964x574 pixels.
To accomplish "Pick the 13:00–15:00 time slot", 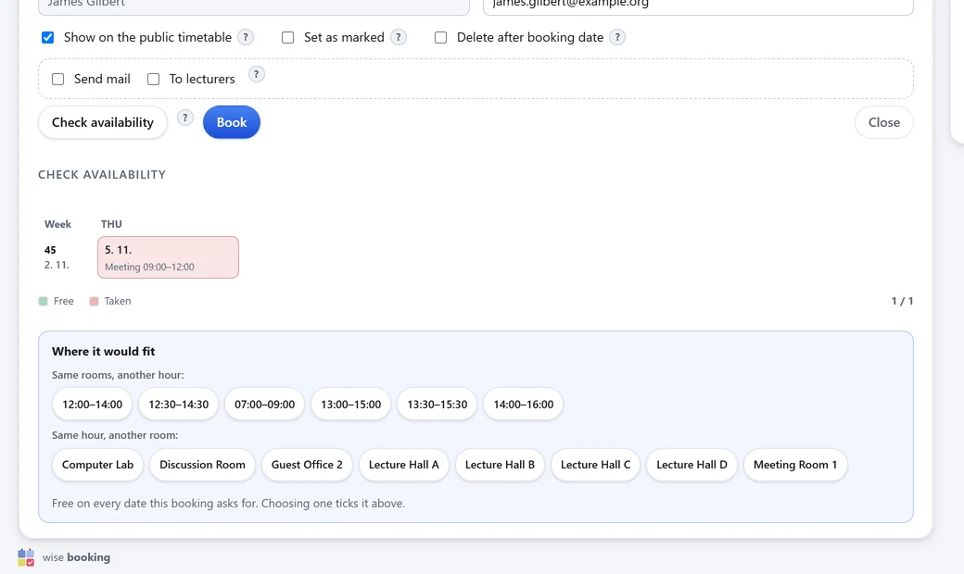I will (351, 405).
